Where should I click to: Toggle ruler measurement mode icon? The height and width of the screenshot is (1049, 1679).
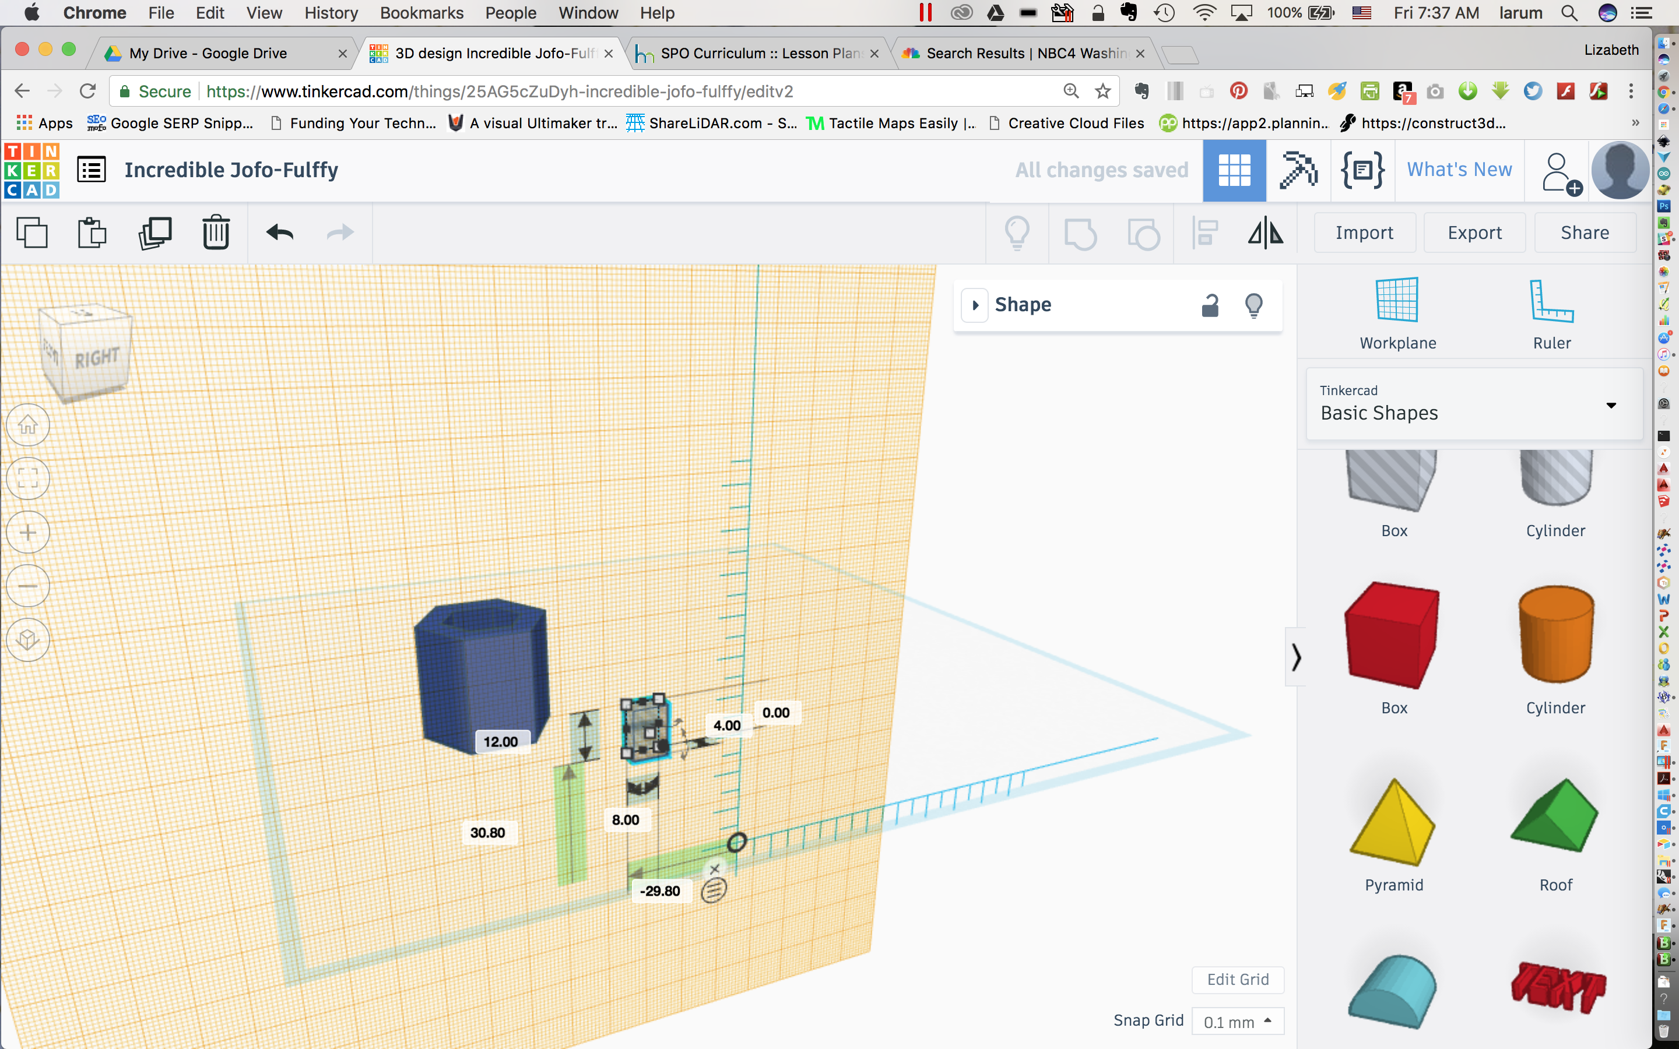tap(713, 890)
